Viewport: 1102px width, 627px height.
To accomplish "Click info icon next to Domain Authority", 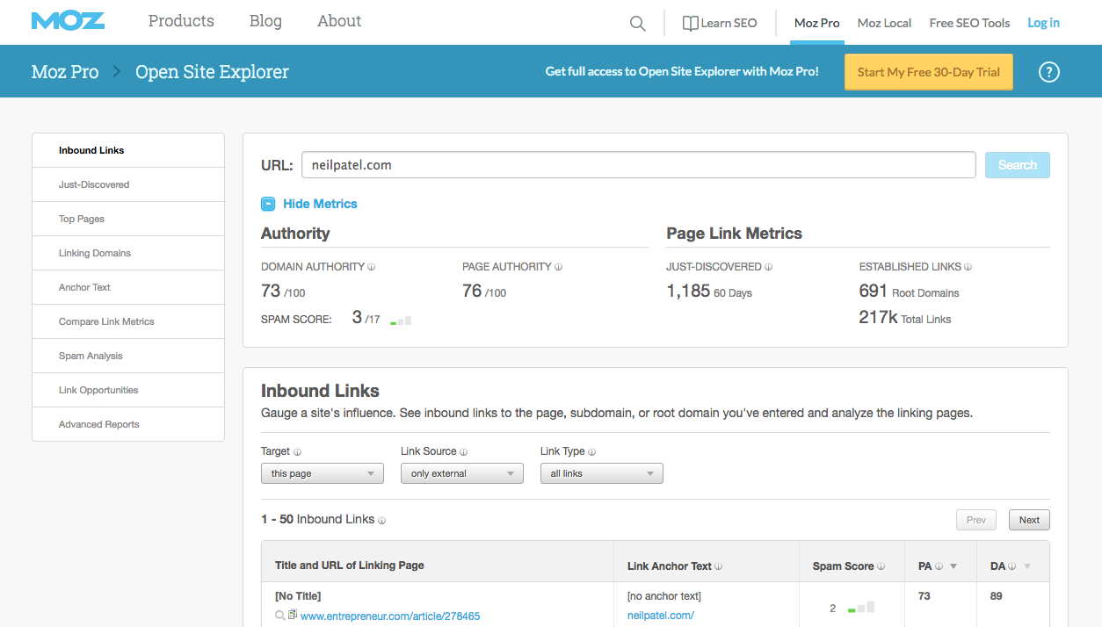I will 372,267.
